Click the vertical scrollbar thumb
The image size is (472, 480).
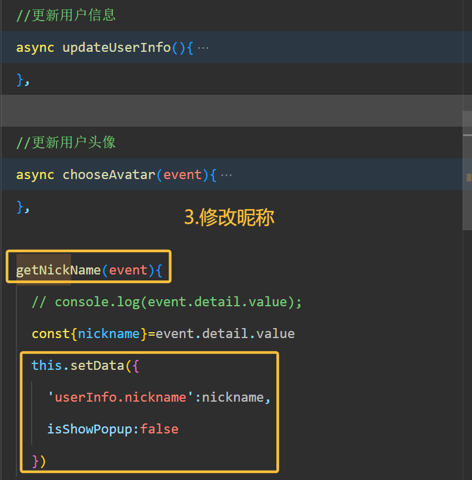[467, 170]
